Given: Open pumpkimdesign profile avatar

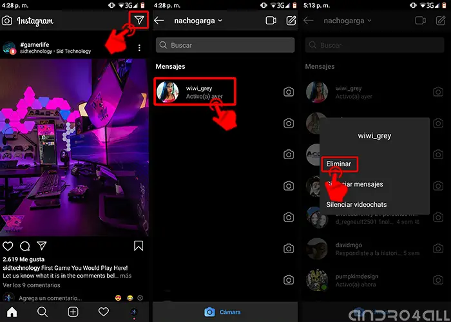Looking at the screenshot, I should (317, 280).
